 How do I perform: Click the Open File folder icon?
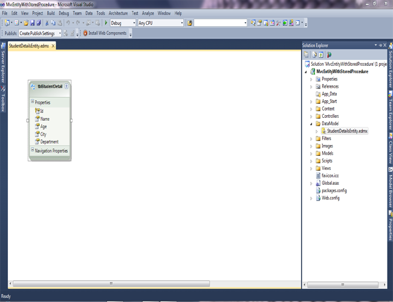pos(26,23)
